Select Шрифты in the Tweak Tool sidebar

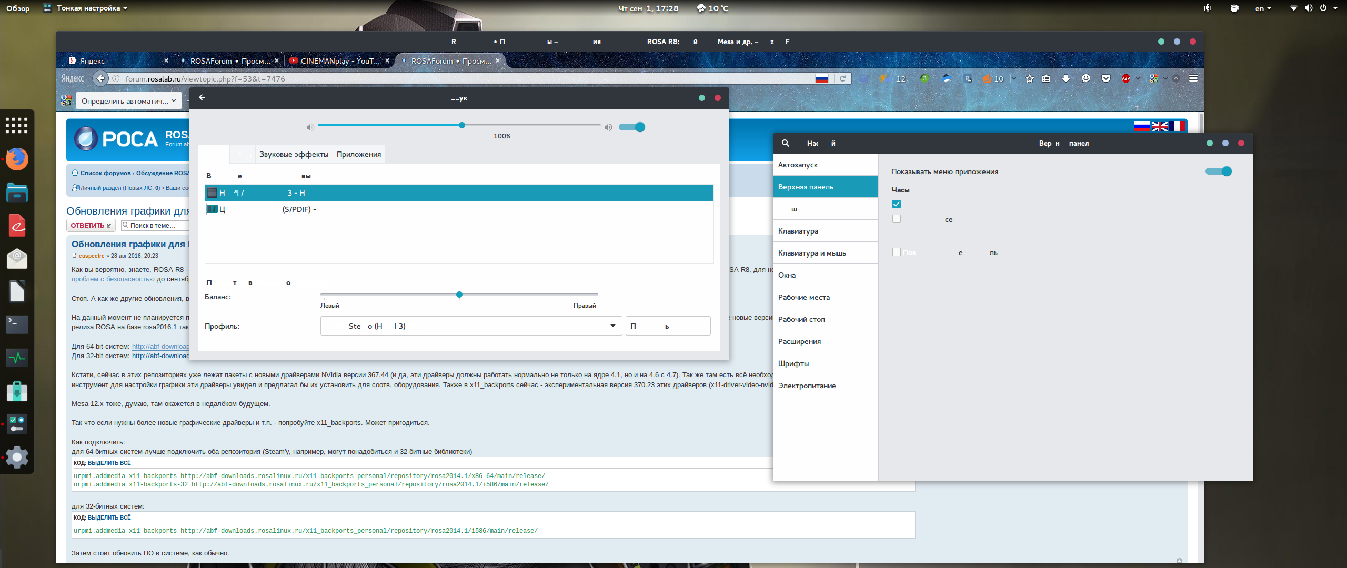[793, 363]
